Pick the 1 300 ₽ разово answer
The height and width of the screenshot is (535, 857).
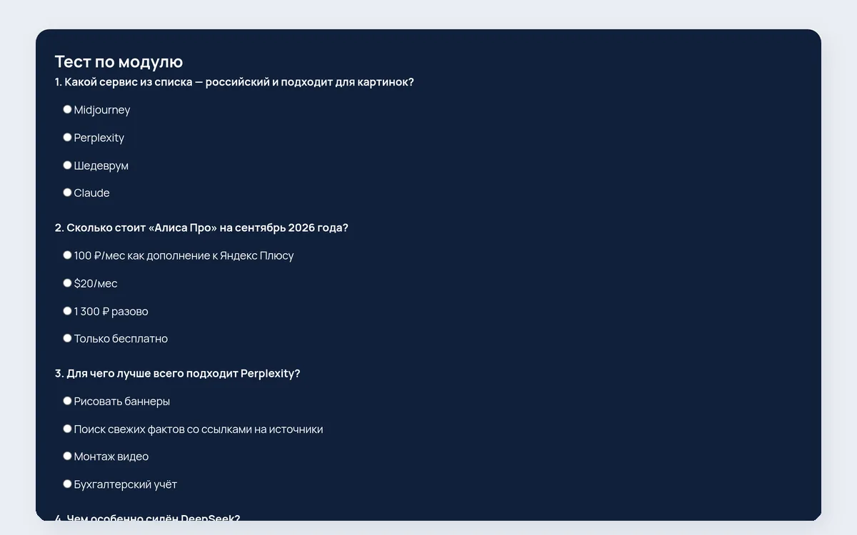[x=67, y=310]
